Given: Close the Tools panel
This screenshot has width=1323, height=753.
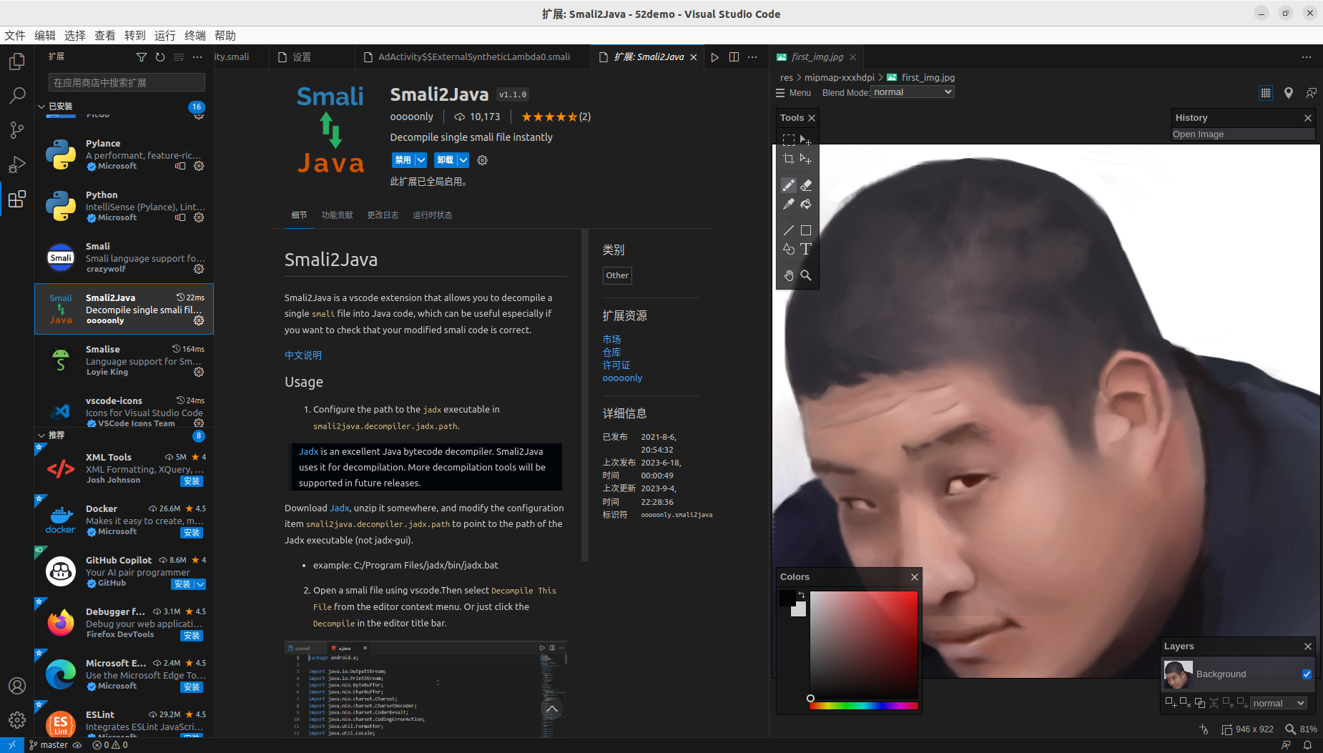Looking at the screenshot, I should point(812,118).
